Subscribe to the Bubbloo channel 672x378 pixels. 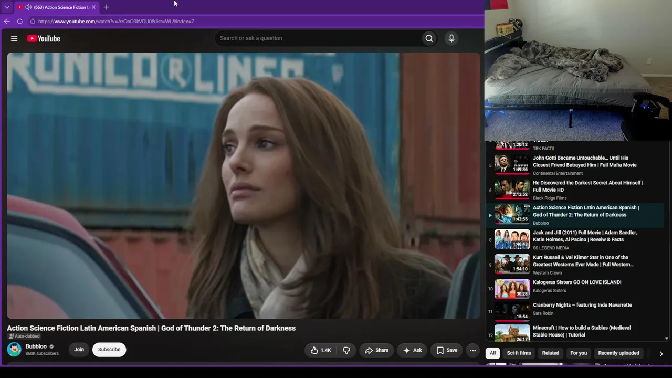[109, 350]
